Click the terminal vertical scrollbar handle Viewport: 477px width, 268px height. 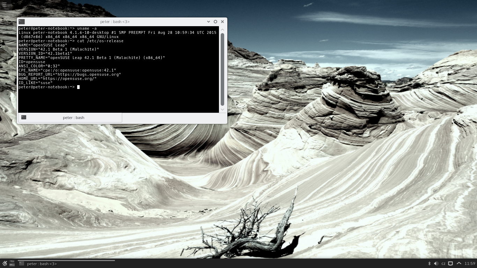(222, 69)
